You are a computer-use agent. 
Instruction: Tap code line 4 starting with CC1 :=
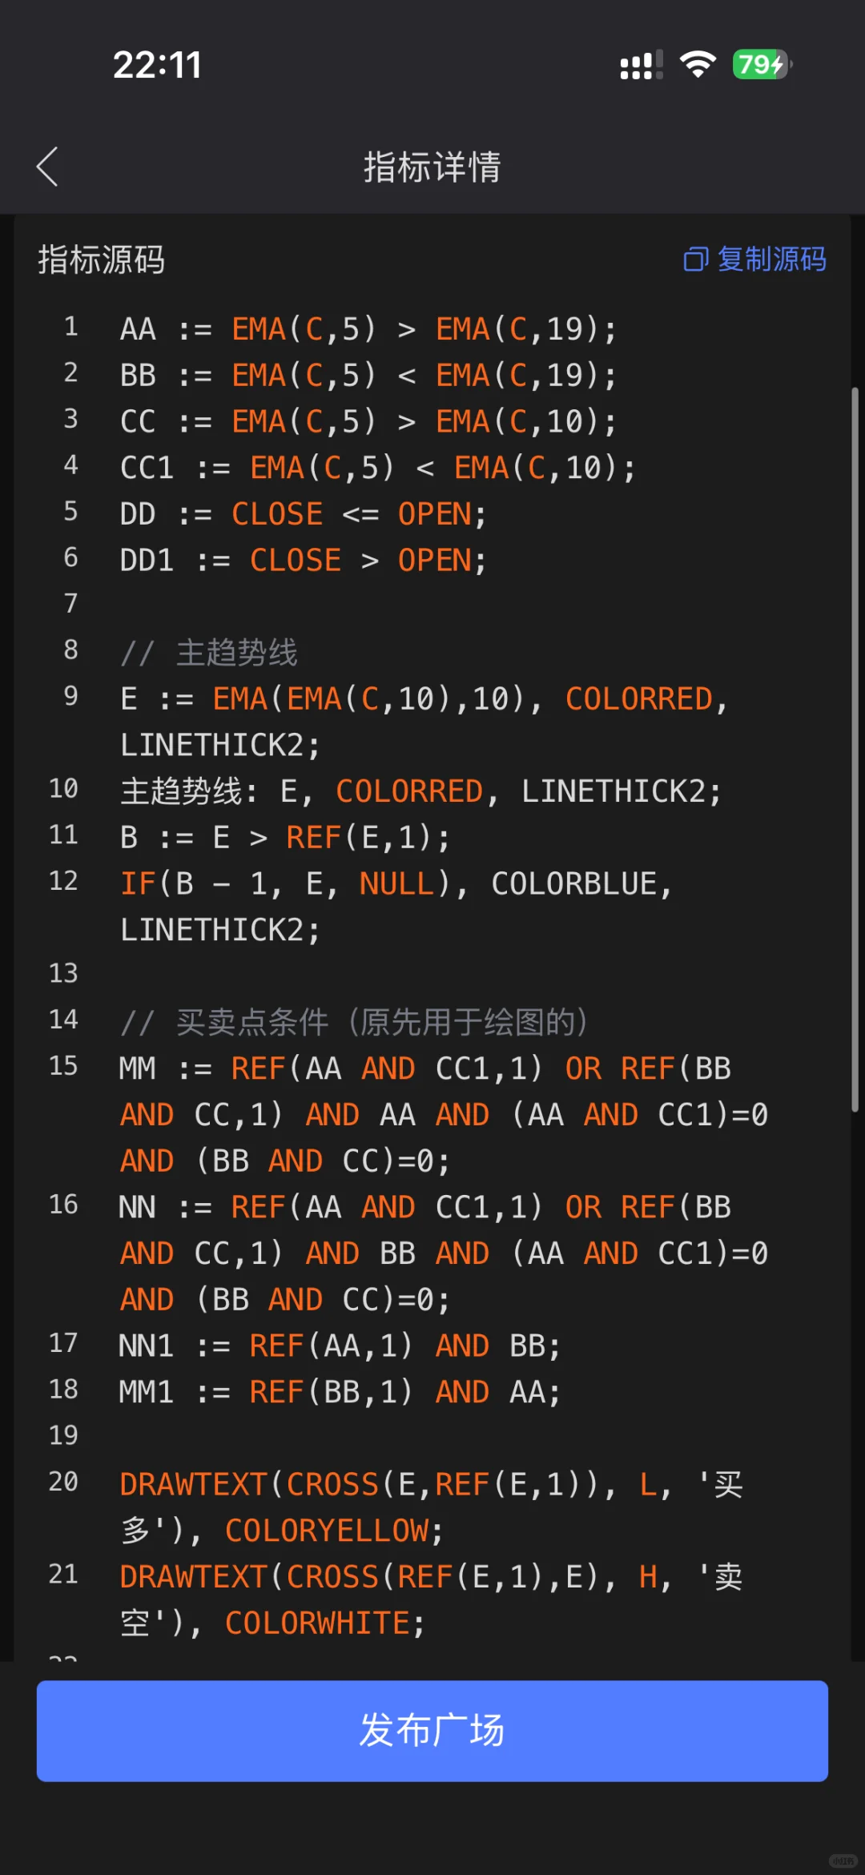[378, 468]
